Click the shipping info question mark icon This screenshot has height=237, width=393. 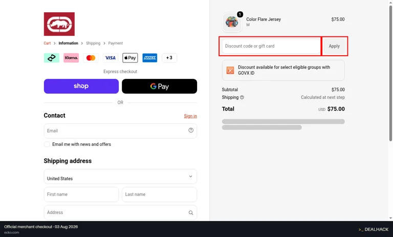point(242,97)
